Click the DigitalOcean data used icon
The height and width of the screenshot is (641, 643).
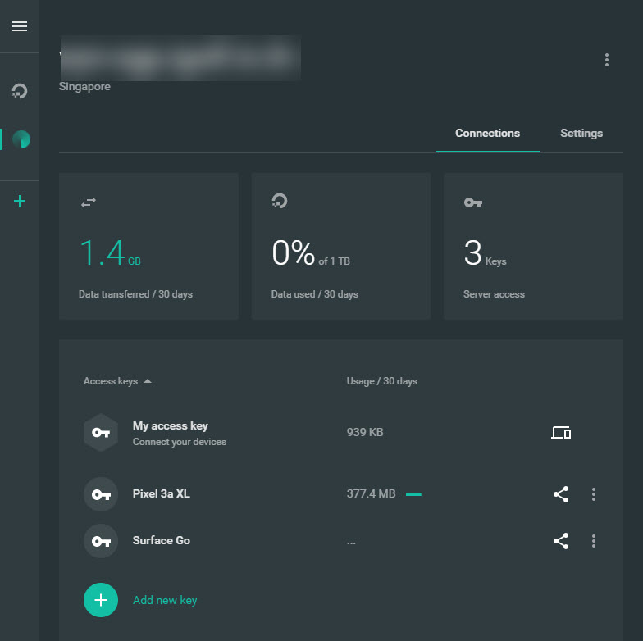pyautogui.click(x=280, y=201)
